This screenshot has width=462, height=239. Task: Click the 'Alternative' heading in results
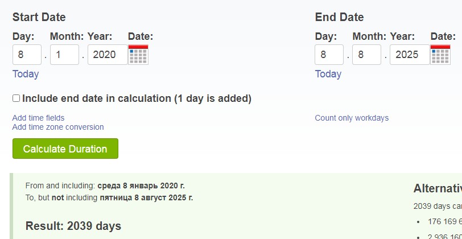tap(438, 188)
